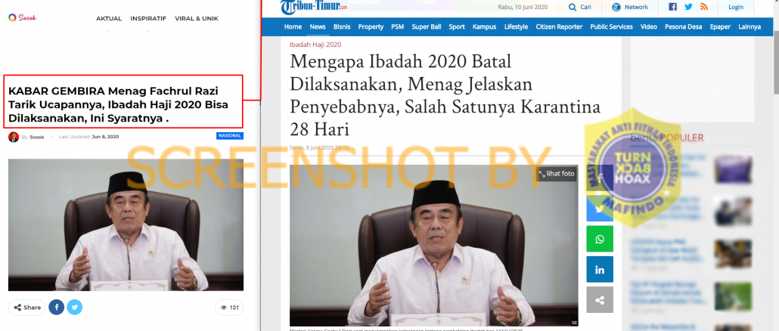Share Sosok article on Twitter
779x331 pixels.
75,308
